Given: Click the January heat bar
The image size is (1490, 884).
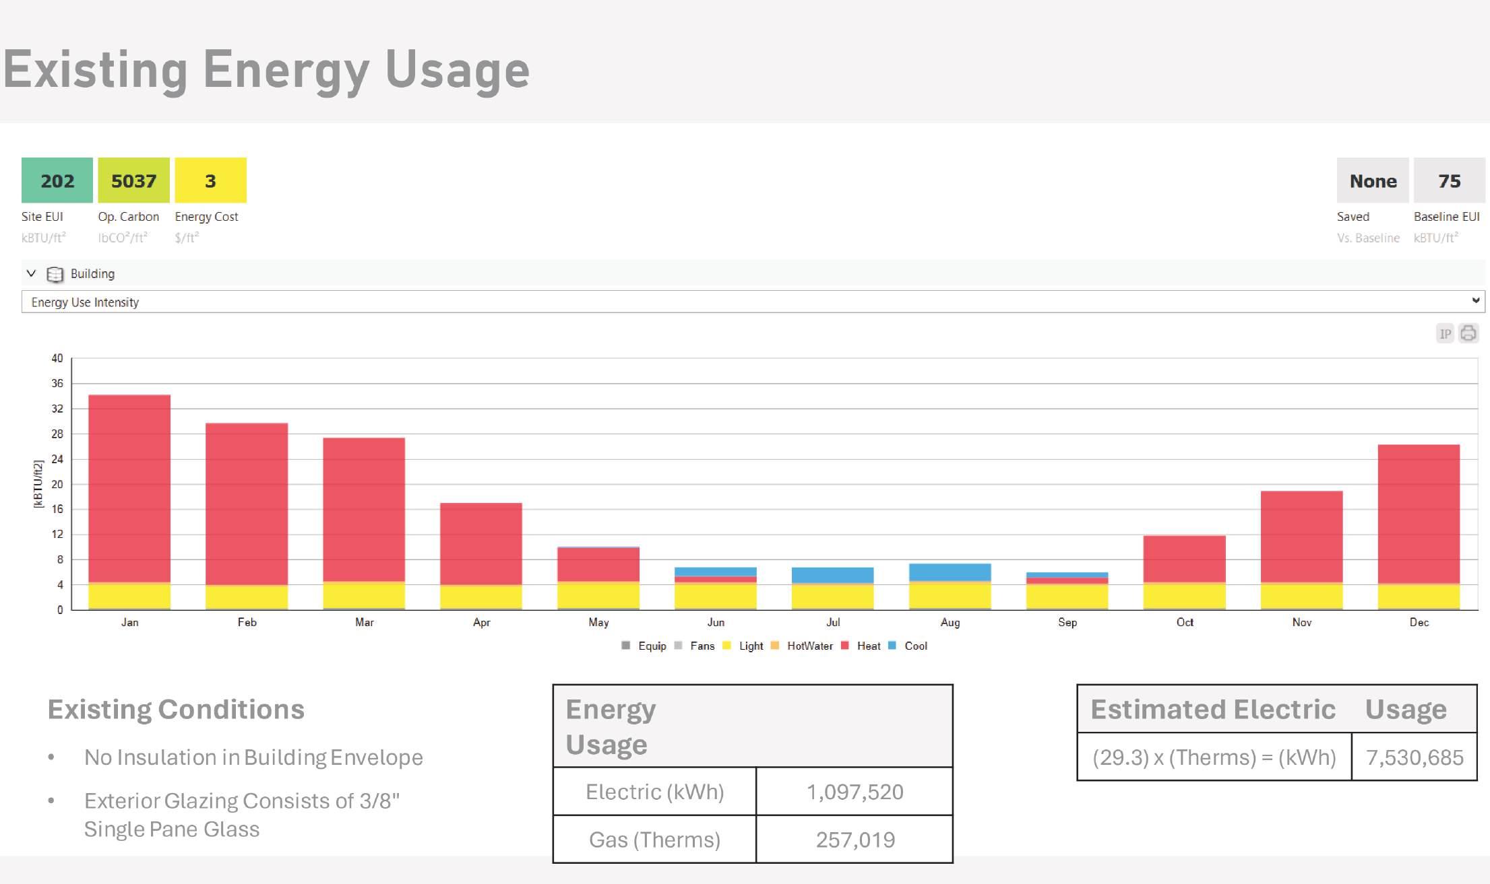Looking at the screenshot, I should click(129, 488).
